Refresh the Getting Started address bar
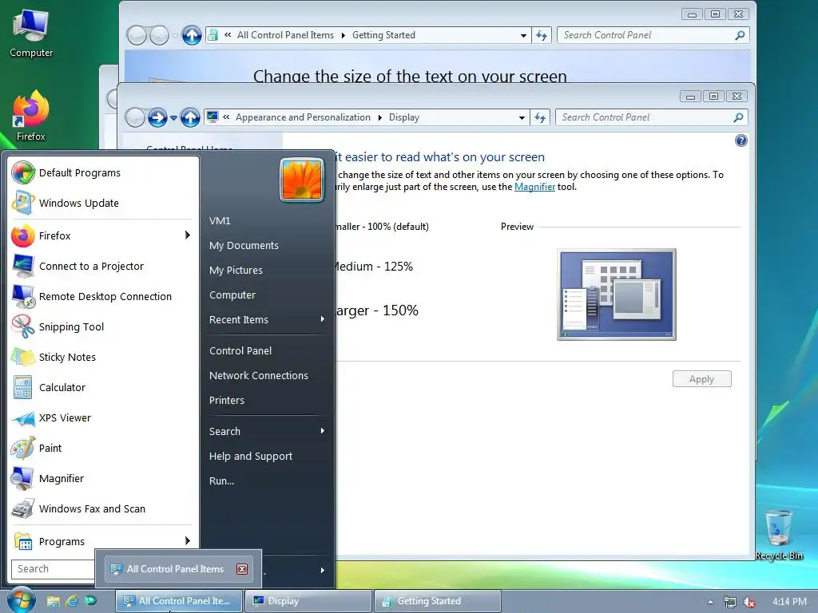Viewport: 818px width, 613px height. coord(542,35)
